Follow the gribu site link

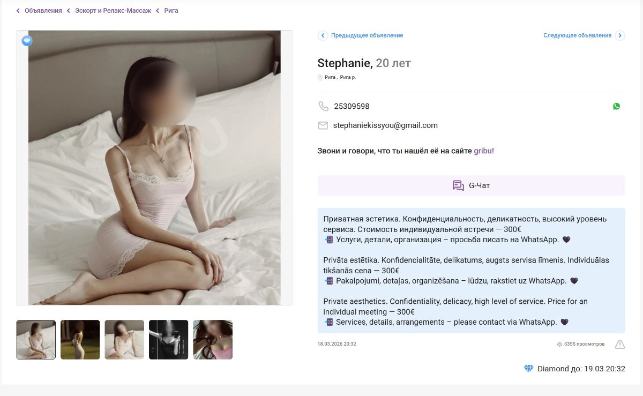point(483,151)
